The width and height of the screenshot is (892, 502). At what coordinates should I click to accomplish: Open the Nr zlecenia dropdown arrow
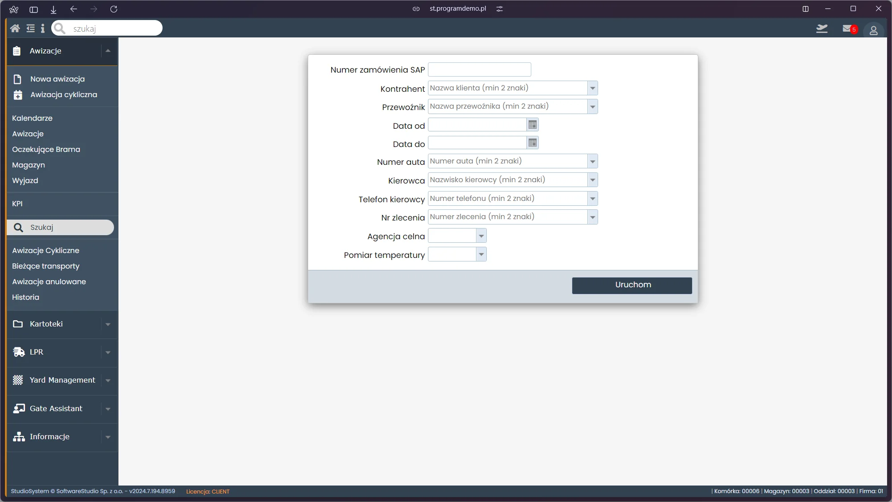[x=592, y=217]
